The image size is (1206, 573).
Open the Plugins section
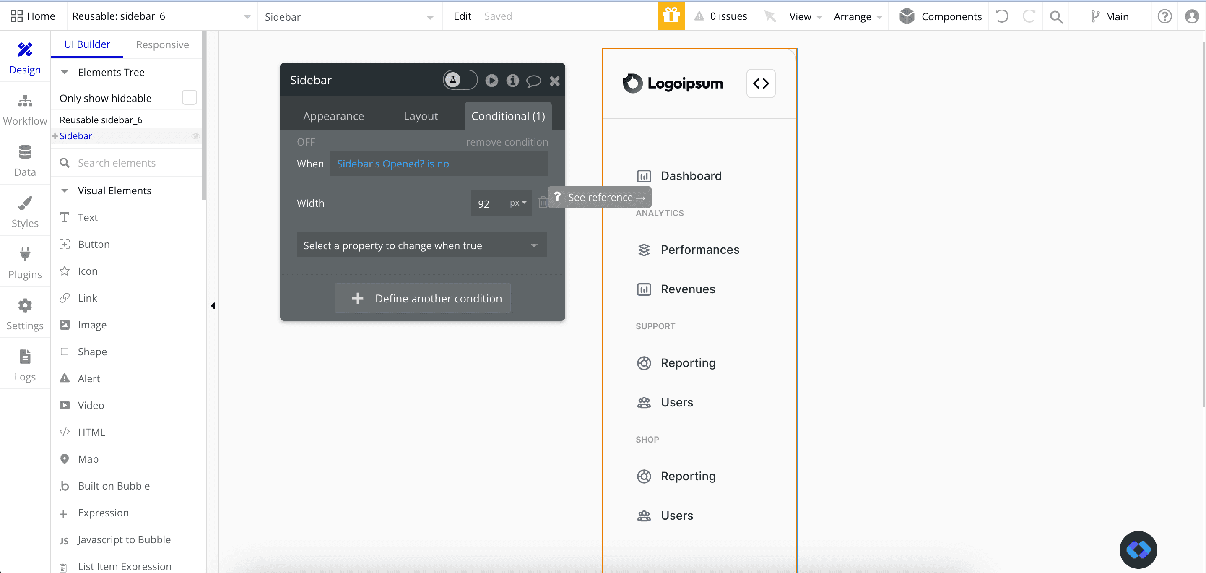25,263
